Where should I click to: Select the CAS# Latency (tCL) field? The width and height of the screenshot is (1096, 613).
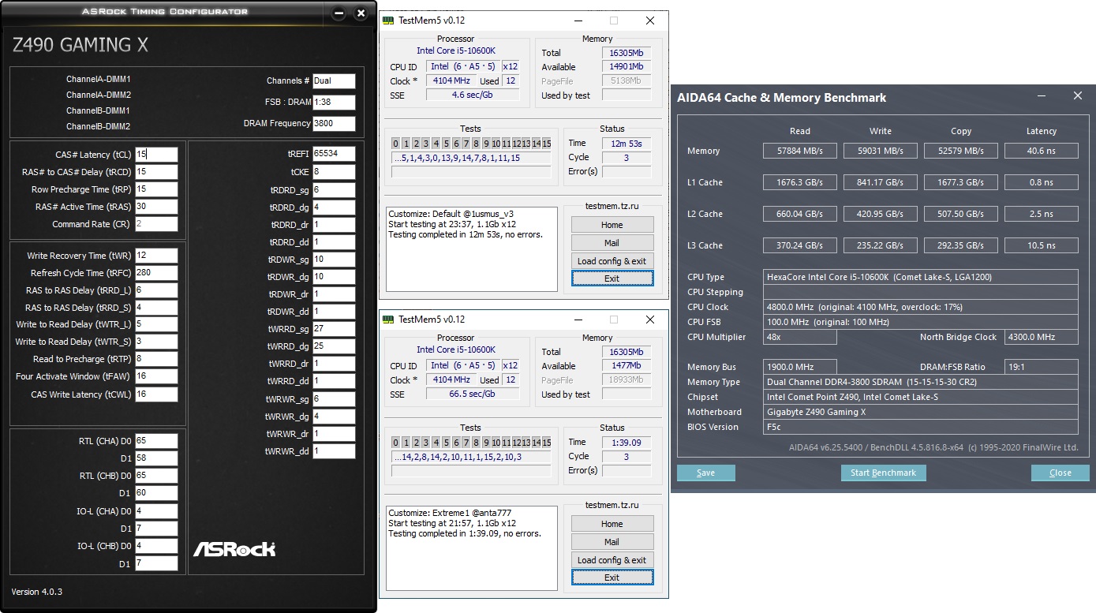coord(156,155)
